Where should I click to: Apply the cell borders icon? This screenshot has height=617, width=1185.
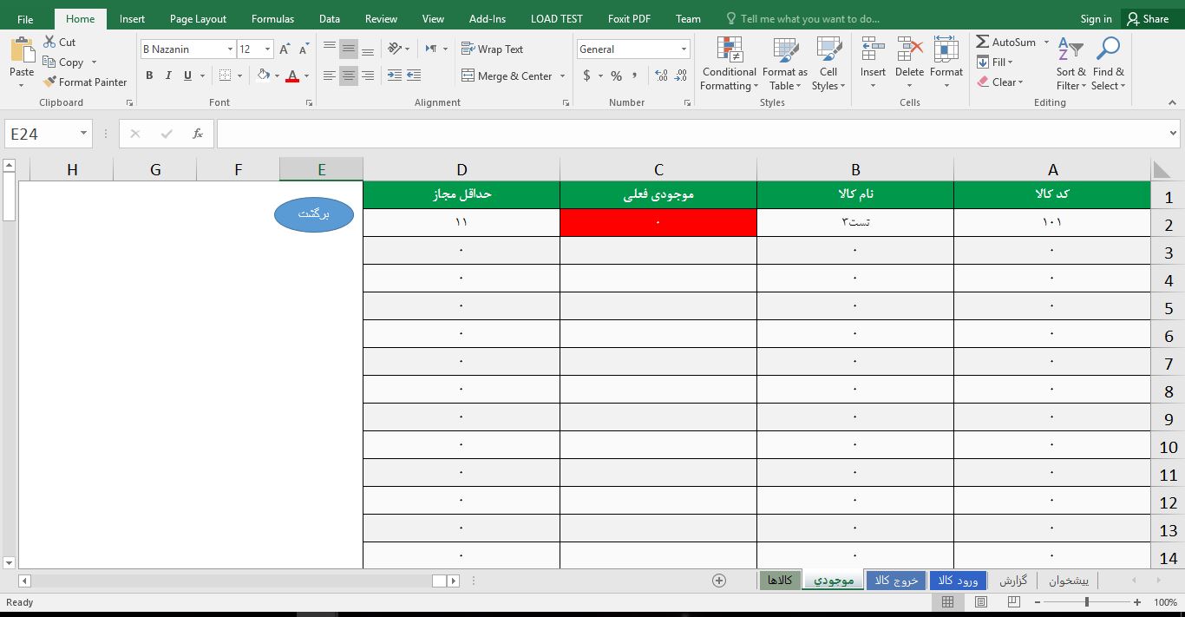pyautogui.click(x=225, y=75)
